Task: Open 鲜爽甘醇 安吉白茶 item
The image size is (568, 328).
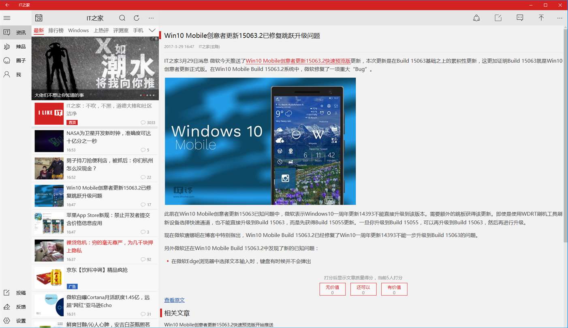Action: 95,324
